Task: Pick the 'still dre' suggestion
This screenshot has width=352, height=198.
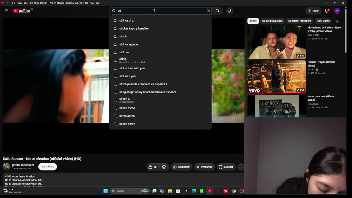Action: (160, 53)
